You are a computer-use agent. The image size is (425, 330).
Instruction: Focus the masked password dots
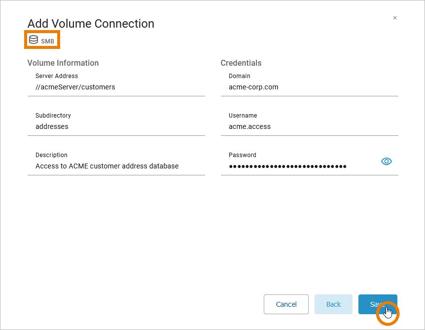[x=287, y=166]
